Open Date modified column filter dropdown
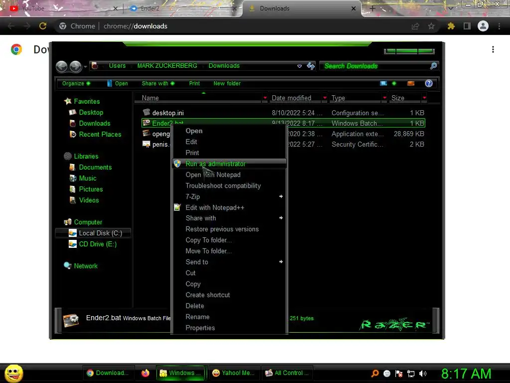510x383 pixels. pos(325,98)
